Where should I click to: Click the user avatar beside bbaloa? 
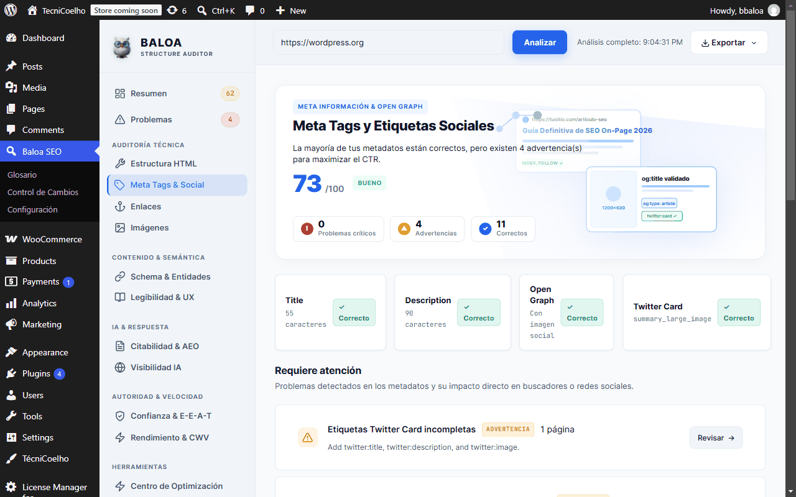point(774,10)
